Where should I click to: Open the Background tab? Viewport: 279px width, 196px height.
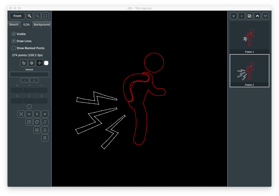click(x=42, y=25)
